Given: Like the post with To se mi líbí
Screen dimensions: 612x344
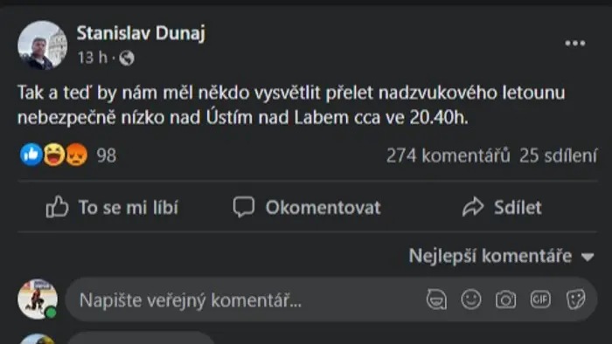Looking at the screenshot, I should coord(112,207).
